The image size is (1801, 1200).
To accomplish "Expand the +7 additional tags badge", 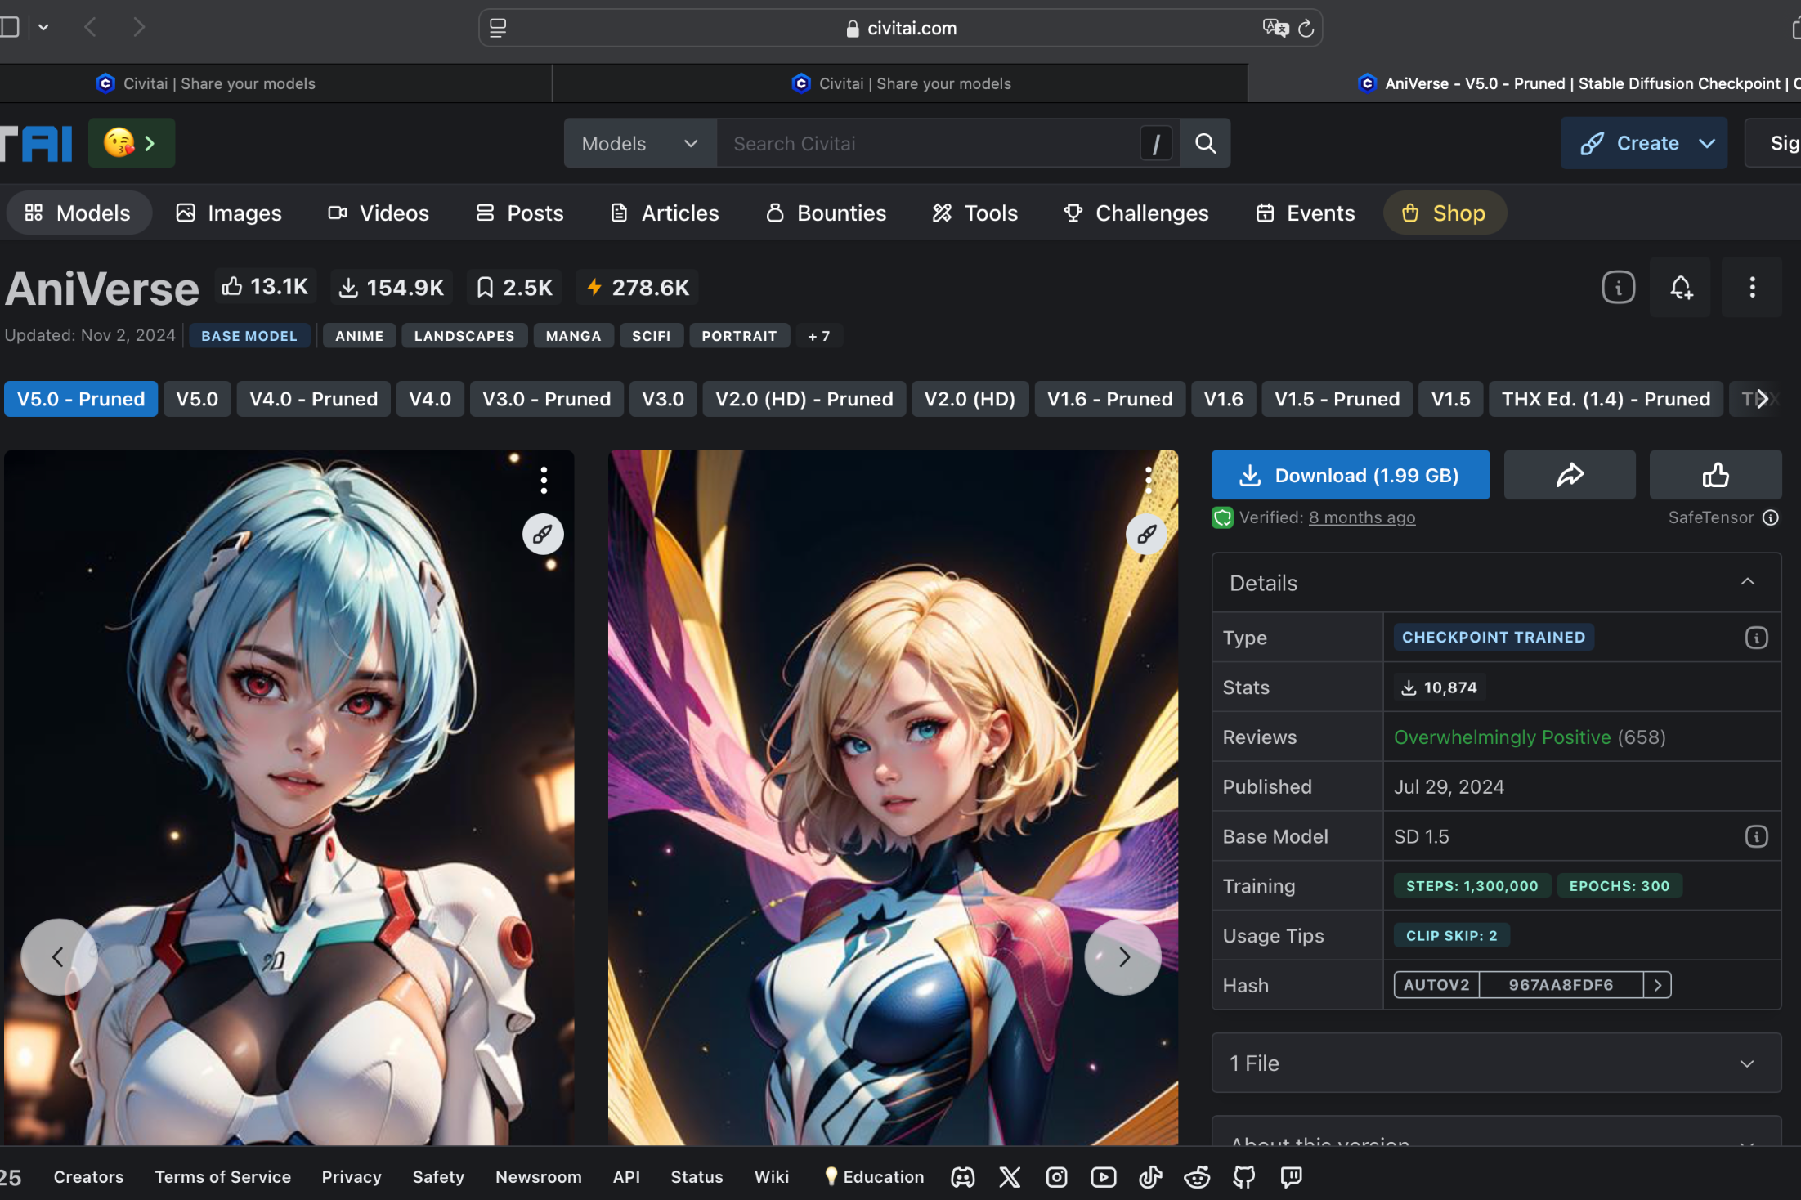I will (x=819, y=336).
